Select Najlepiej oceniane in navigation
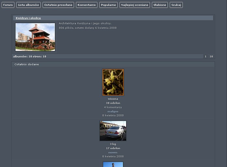 [134, 5]
